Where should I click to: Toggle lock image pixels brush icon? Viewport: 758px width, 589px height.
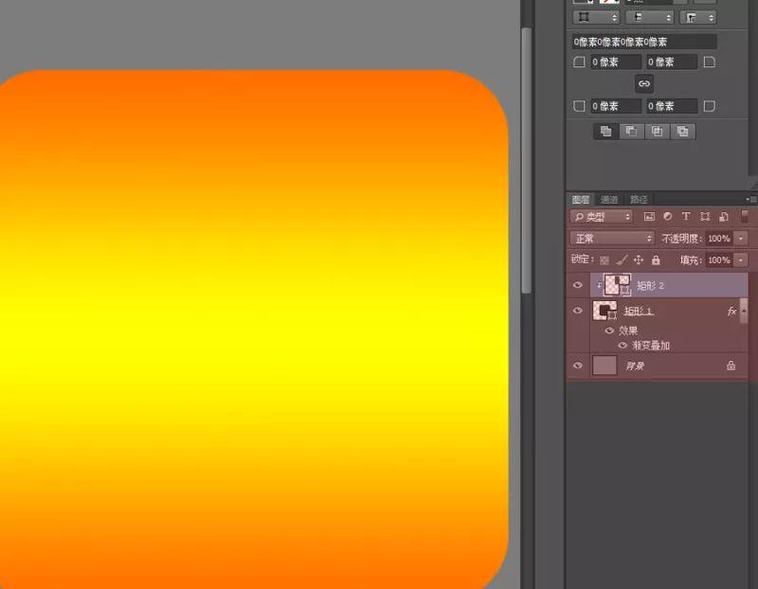click(622, 260)
